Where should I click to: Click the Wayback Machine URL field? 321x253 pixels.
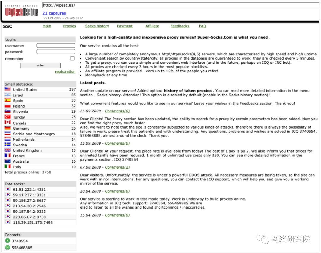click(x=178, y=5)
